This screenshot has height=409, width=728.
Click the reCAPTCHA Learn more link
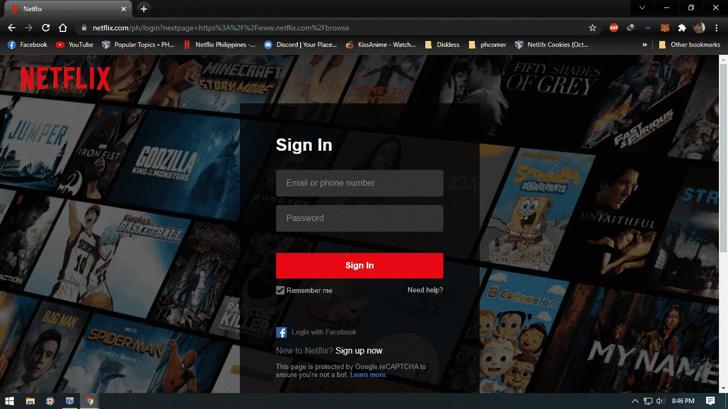(x=368, y=375)
